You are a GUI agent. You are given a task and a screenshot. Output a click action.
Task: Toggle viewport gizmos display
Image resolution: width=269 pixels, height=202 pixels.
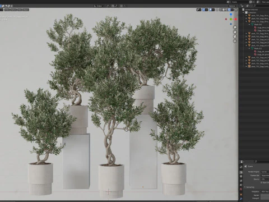click(x=203, y=10)
